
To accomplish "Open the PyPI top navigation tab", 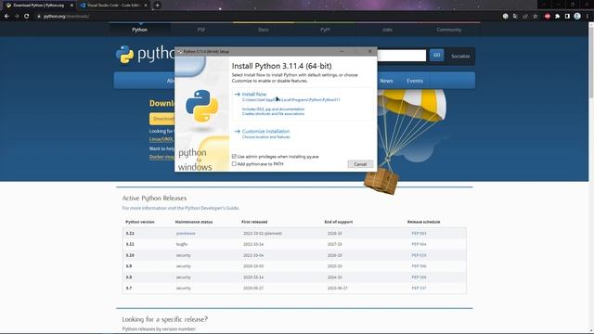I will [325, 30].
